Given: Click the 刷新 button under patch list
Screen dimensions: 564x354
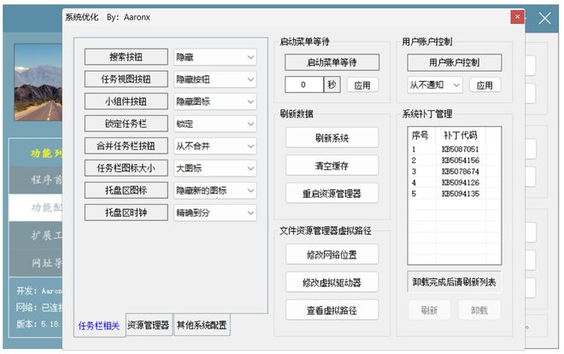Looking at the screenshot, I should pyautogui.click(x=429, y=310).
